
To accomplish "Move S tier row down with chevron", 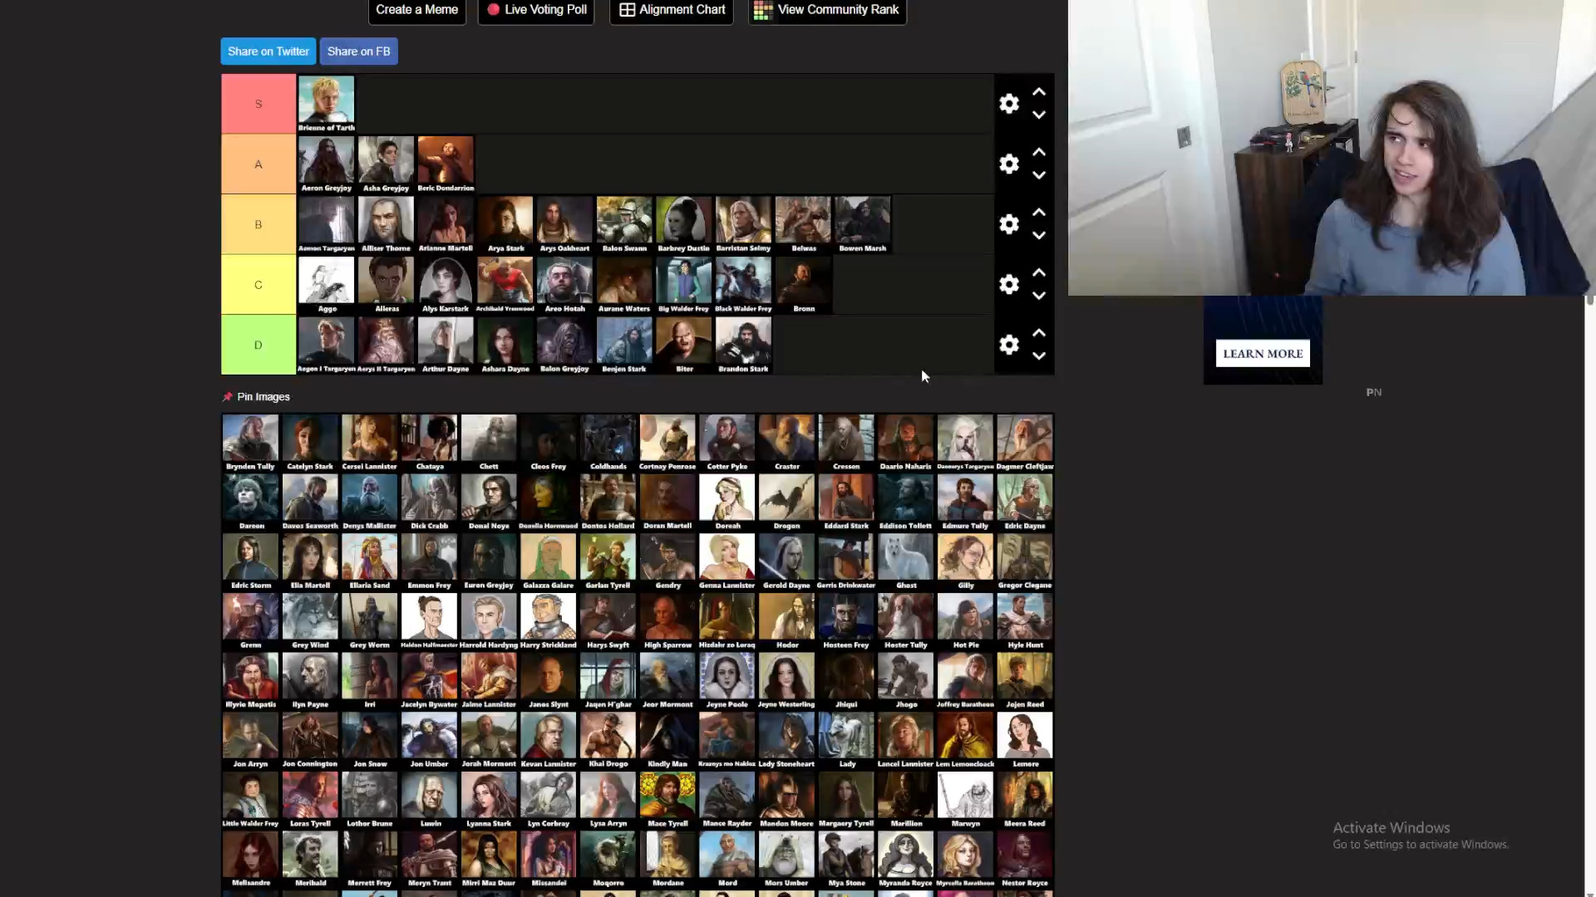I will pos(1039,115).
